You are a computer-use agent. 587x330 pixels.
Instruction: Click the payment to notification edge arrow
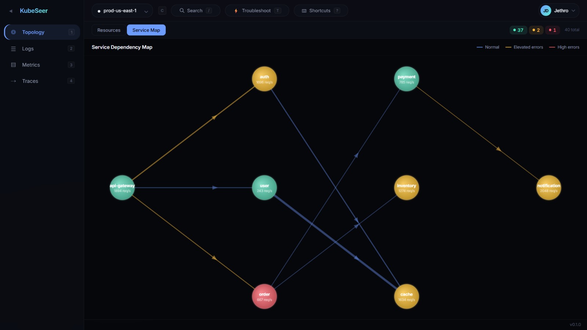(x=499, y=149)
